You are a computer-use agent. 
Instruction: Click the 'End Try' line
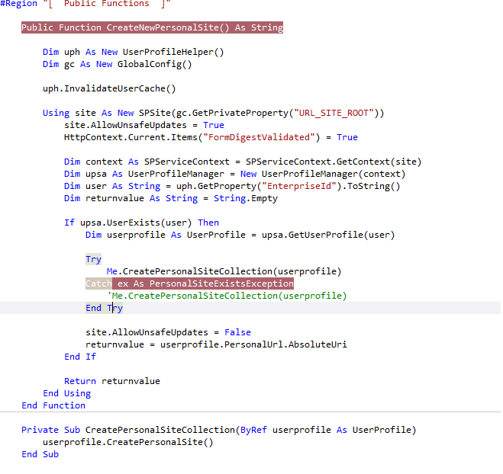tap(104, 308)
